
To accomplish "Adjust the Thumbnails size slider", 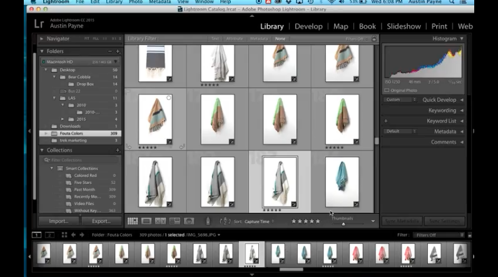I will pos(343,224).
